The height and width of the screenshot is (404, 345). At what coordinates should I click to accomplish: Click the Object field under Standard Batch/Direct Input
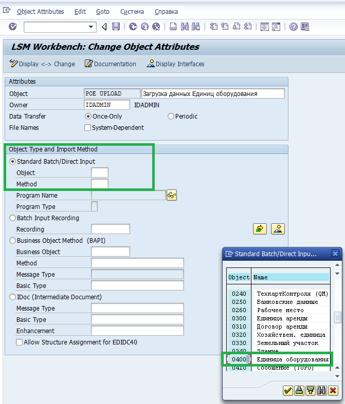100,172
